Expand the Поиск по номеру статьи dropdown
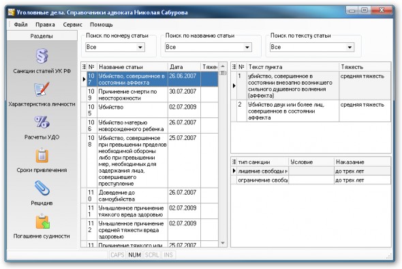Viewport: 402px width, 269px height. (140, 47)
